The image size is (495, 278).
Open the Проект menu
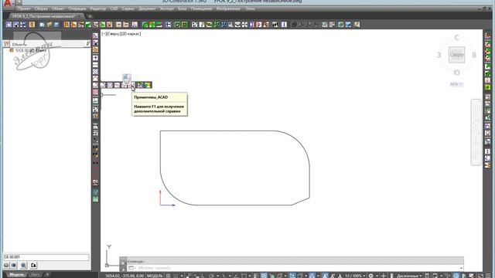pos(24,8)
